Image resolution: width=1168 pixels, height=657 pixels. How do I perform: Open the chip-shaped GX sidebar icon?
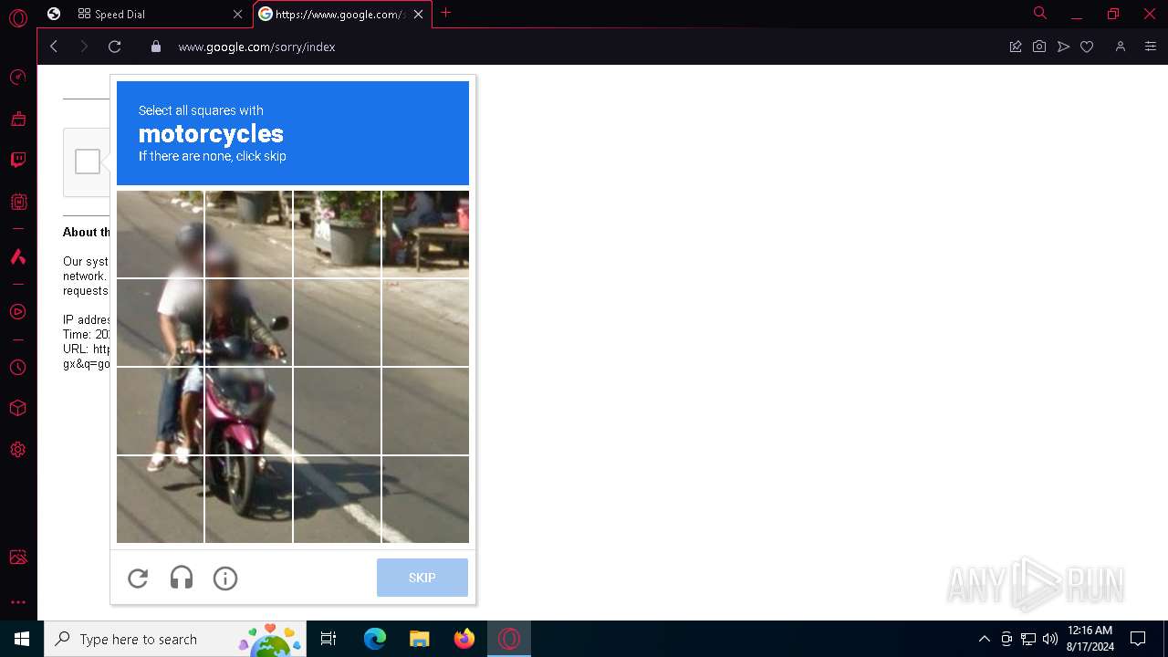tap(17, 202)
